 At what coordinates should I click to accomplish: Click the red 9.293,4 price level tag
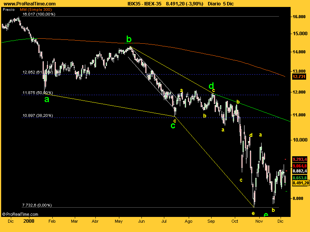click(x=300, y=159)
